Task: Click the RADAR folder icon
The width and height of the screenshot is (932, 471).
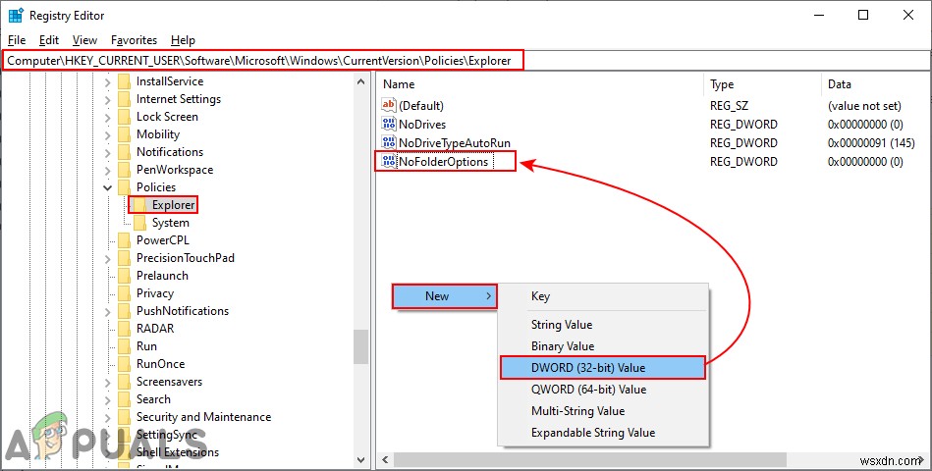Action: 124,329
